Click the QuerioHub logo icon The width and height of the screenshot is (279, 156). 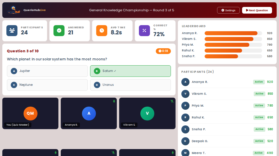click(14, 10)
